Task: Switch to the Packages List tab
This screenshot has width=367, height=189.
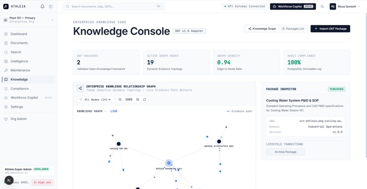Action: 293,29
